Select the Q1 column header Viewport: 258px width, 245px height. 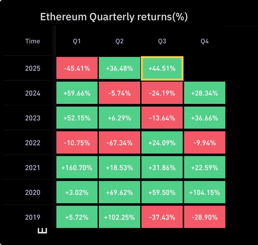tap(77, 41)
